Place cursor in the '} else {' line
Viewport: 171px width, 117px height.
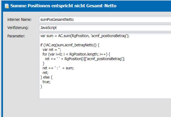click(x=46, y=77)
